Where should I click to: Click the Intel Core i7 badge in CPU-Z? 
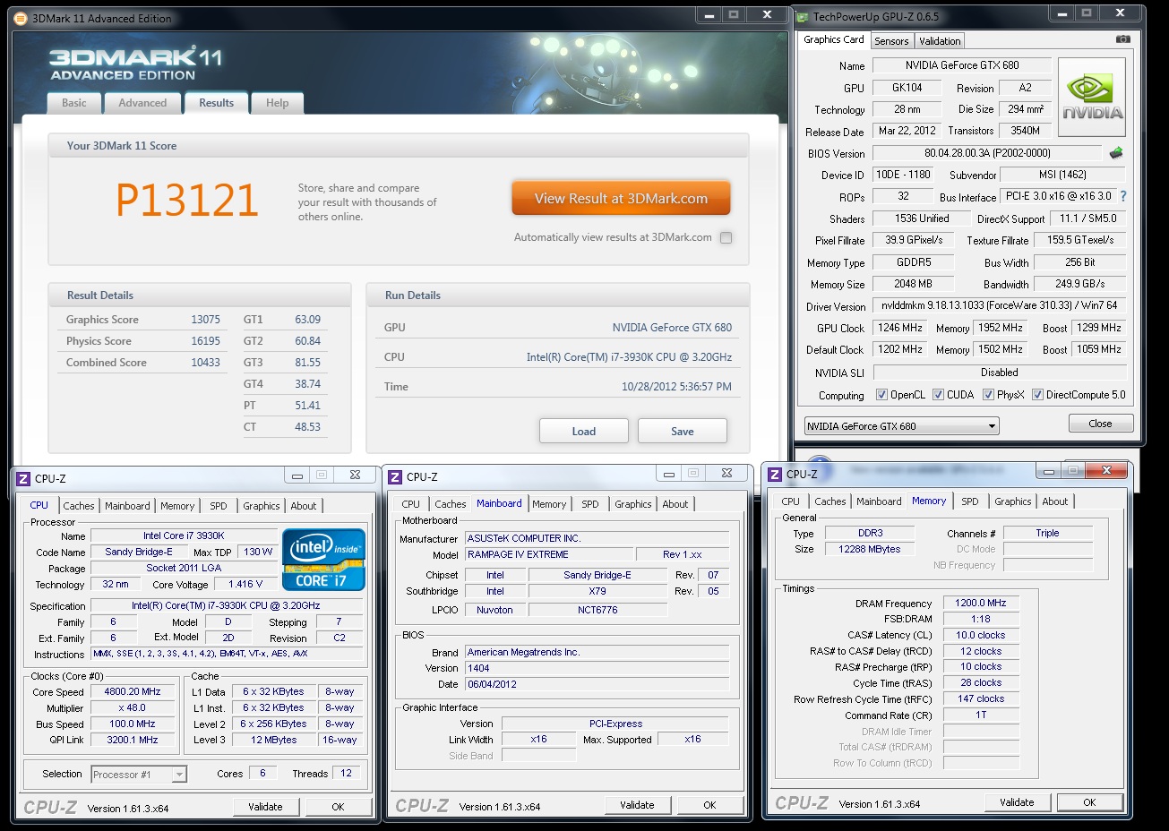point(324,560)
